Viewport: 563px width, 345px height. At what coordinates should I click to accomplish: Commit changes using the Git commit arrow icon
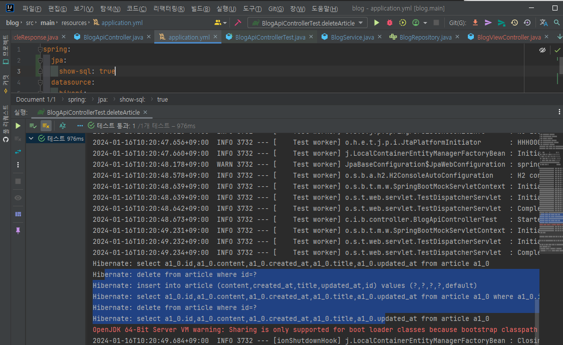pos(488,23)
